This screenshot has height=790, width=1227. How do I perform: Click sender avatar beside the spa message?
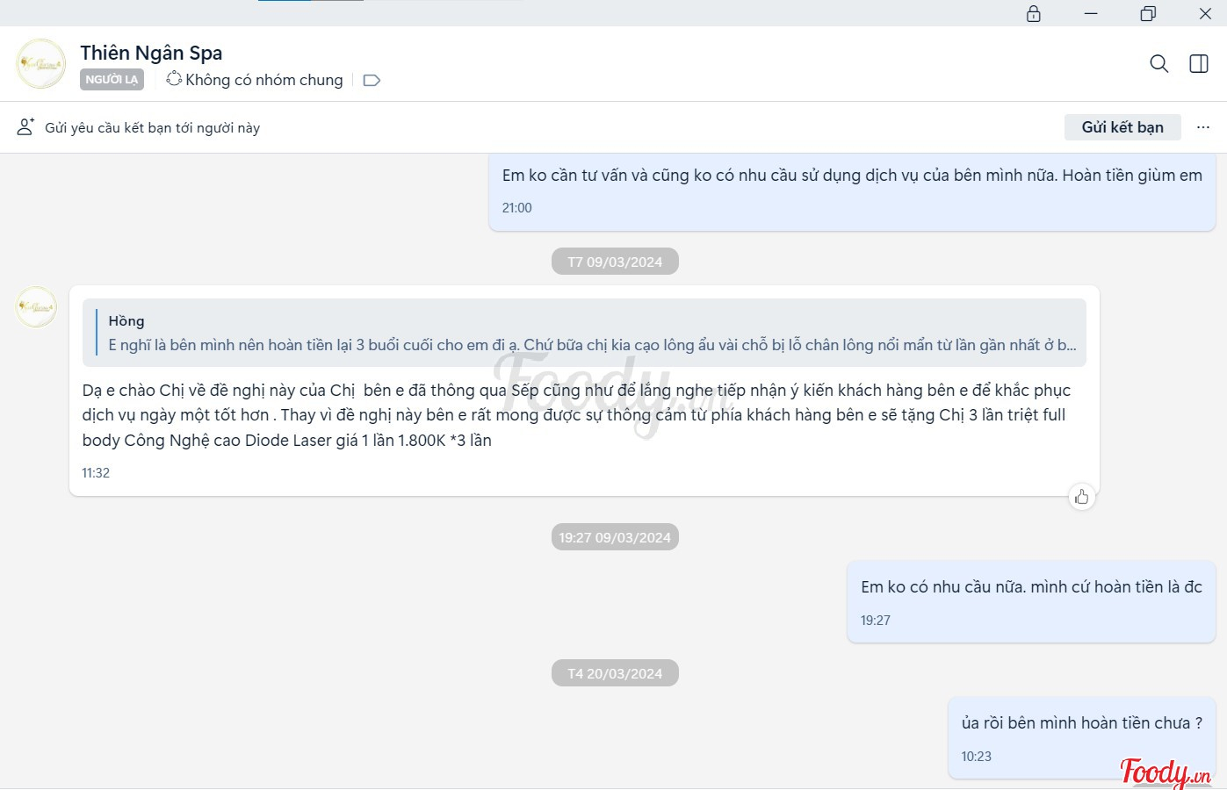point(36,307)
